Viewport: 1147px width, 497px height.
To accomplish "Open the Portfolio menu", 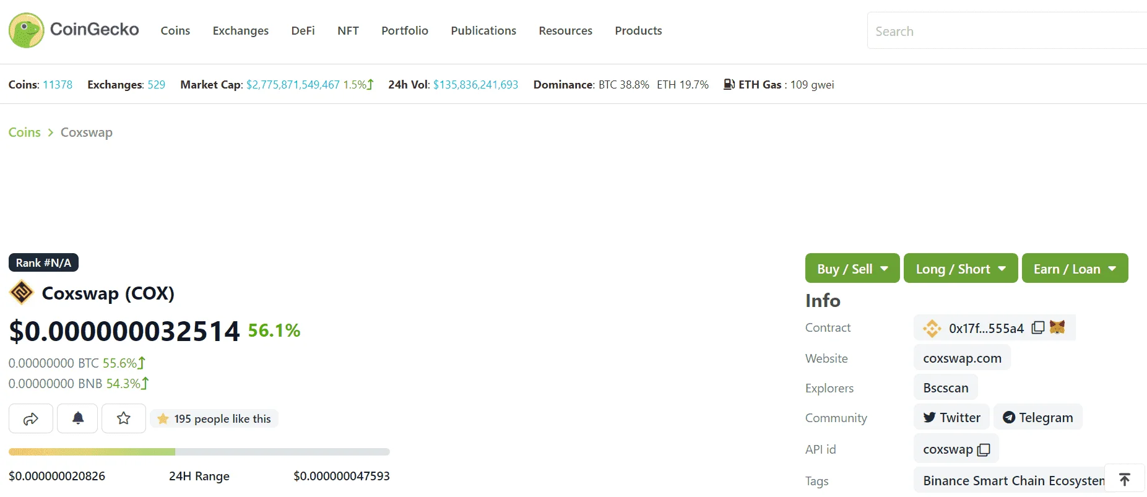I will click(405, 30).
